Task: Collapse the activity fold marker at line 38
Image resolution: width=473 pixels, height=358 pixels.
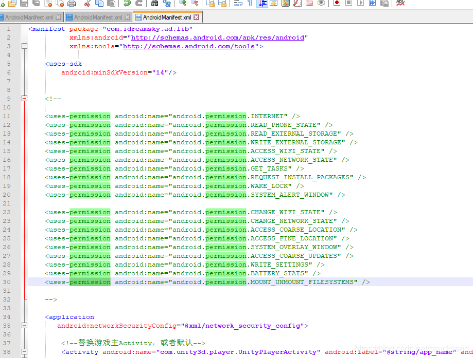Action: [x=24, y=352]
